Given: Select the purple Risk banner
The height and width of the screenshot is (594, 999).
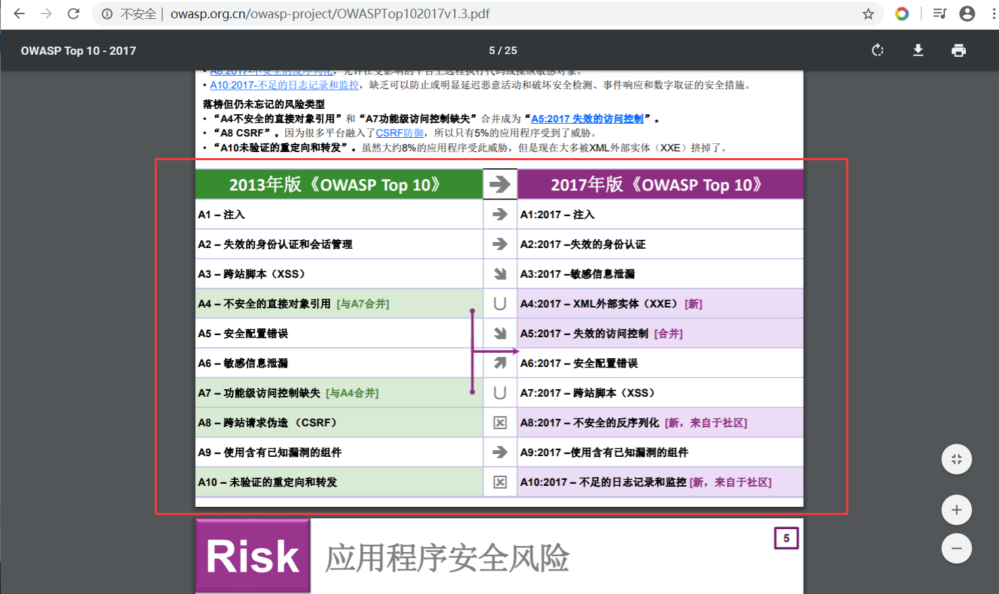Looking at the screenshot, I should (x=253, y=556).
